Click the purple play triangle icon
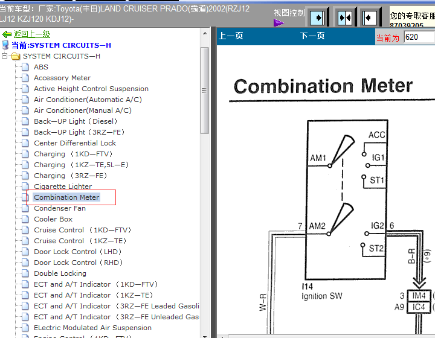This screenshot has height=338, width=435. (x=279, y=23)
